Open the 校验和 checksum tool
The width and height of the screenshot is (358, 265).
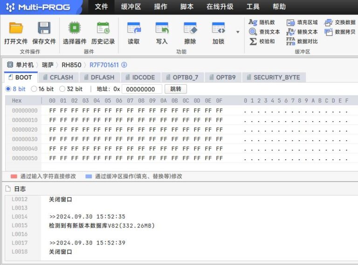click(262, 41)
